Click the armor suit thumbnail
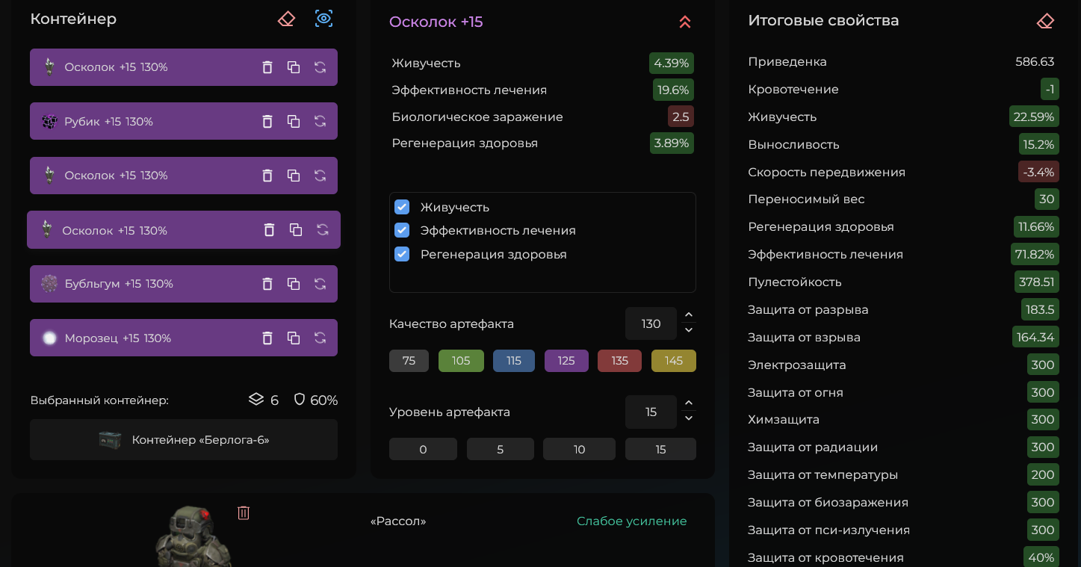Viewport: 1081px width, 567px height. pos(193,536)
